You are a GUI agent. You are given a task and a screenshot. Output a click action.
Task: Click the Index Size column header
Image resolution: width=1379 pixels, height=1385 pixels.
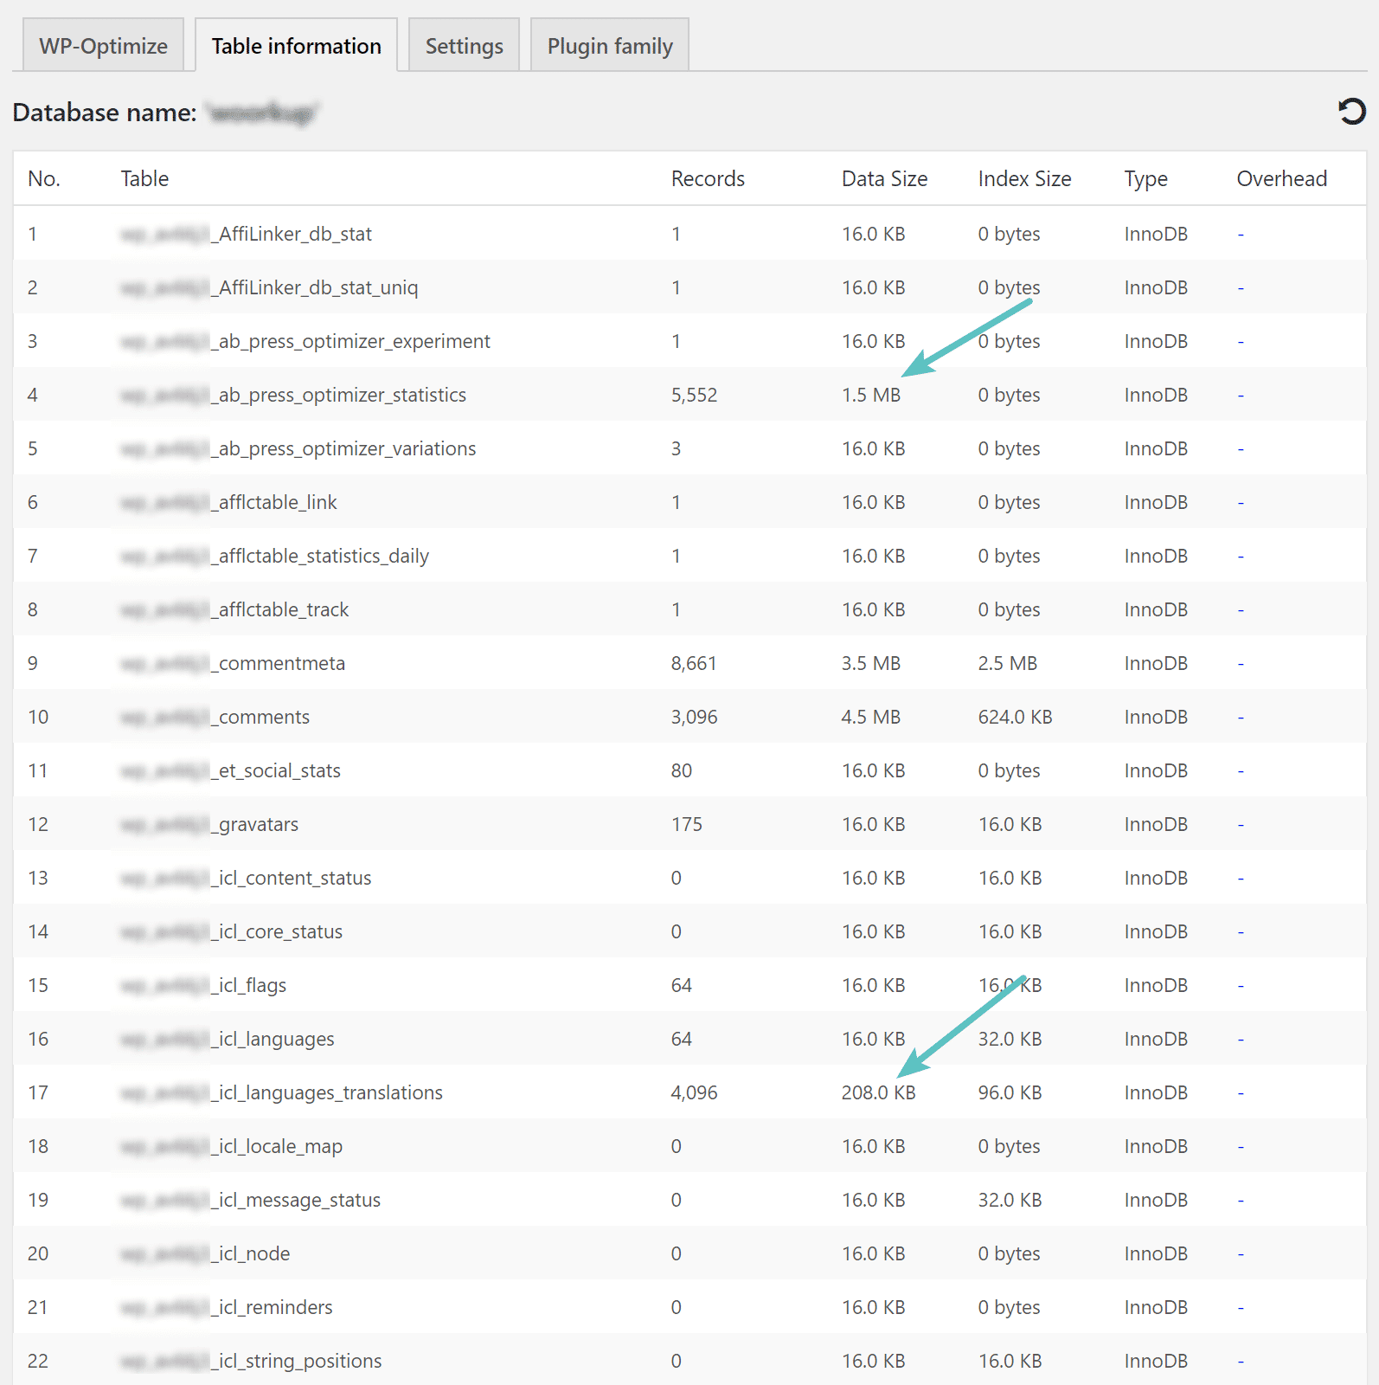coord(1023,179)
